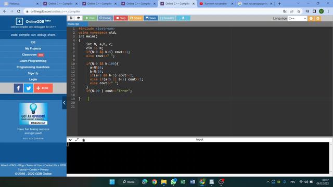The width and height of the screenshot is (333, 187).
Task: Expand the console to fullscreen with the arrow icon
Action: [76, 140]
